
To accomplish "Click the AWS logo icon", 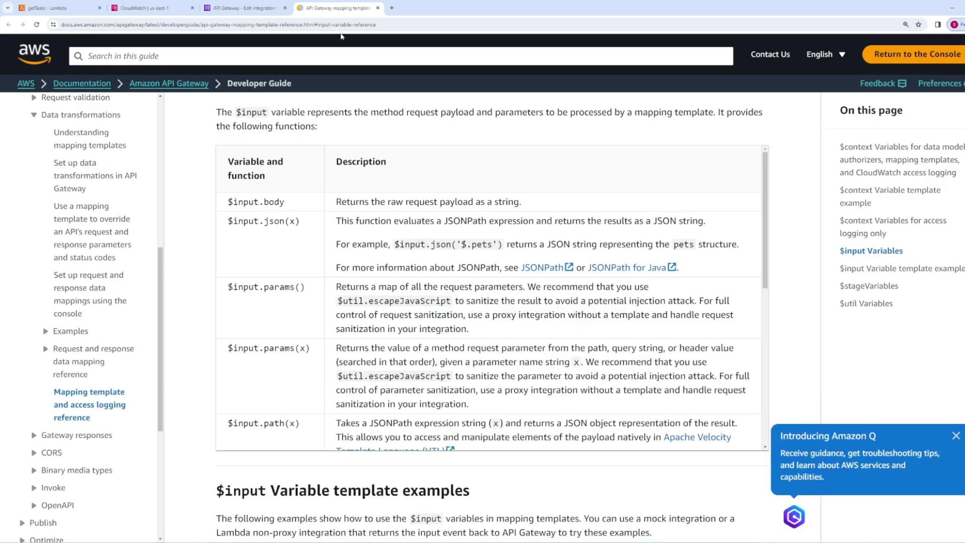I will [x=34, y=54].
